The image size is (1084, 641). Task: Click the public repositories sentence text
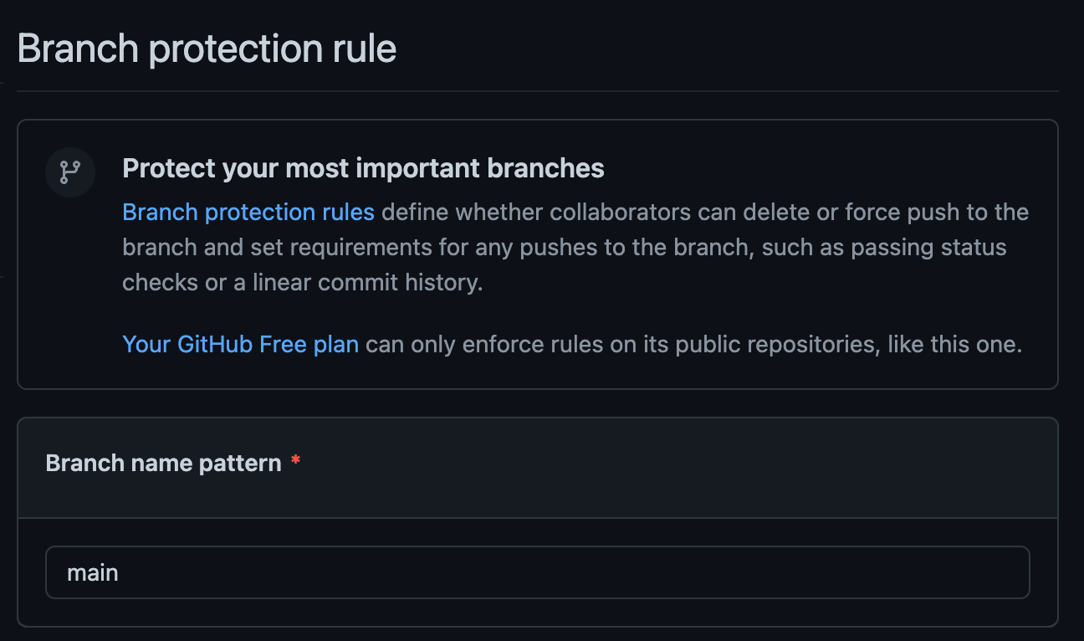coord(691,344)
